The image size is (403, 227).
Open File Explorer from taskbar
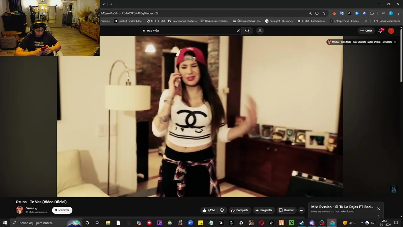point(108,223)
